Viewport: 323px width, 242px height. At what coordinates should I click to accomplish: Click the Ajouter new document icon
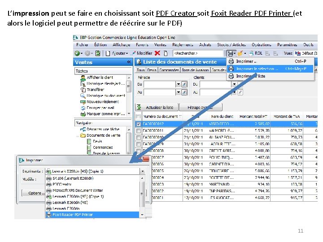(108, 53)
